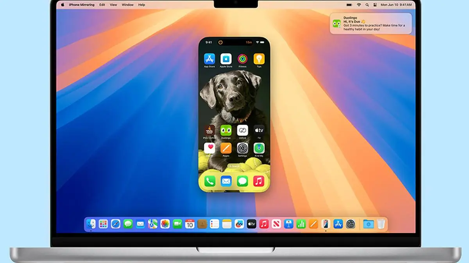Open the View menu
Viewport: 469px width, 263px height.
pos(113,5)
